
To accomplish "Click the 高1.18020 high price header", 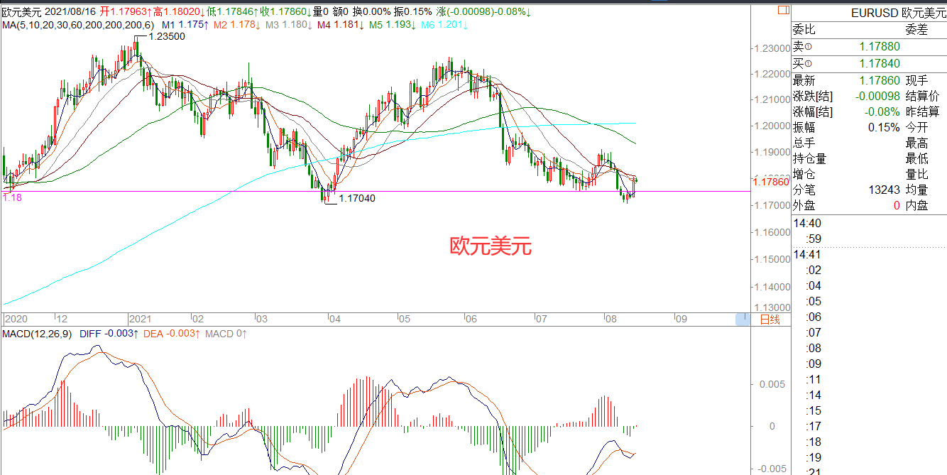I will 180,12.
